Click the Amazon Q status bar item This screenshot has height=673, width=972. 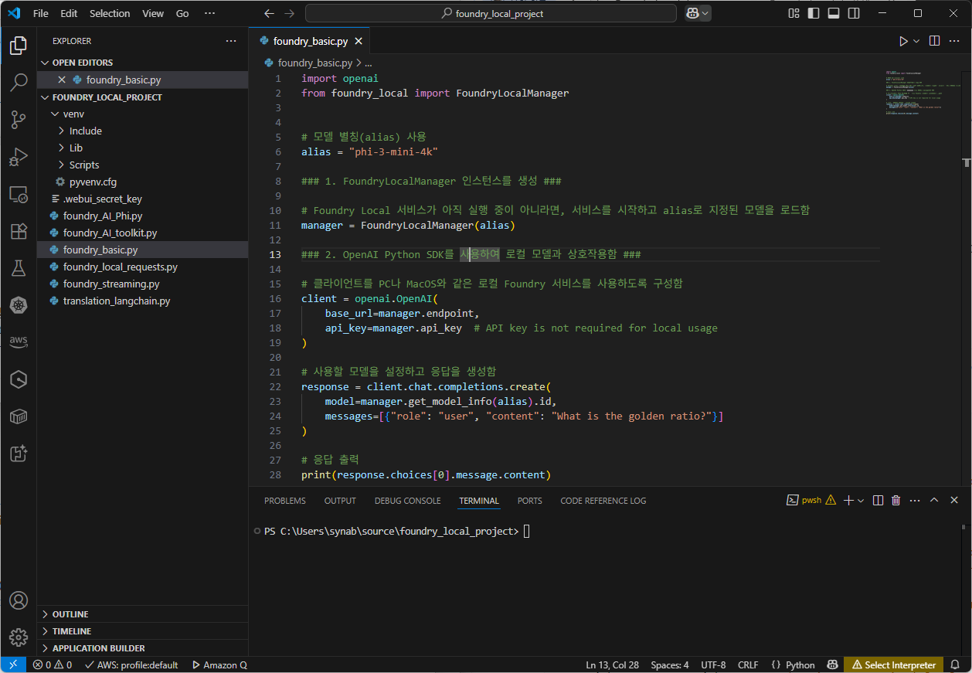tap(219, 665)
